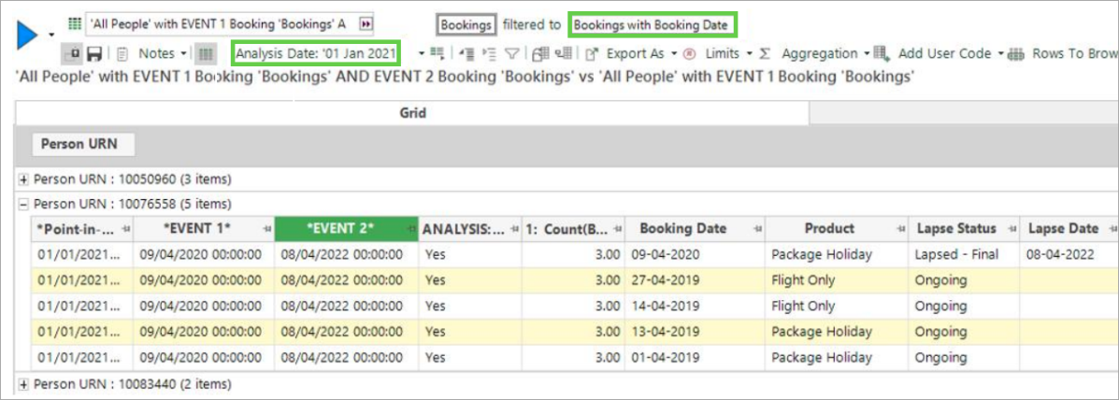
Task: Click the Rows To Browse icon
Action: coord(1017,54)
